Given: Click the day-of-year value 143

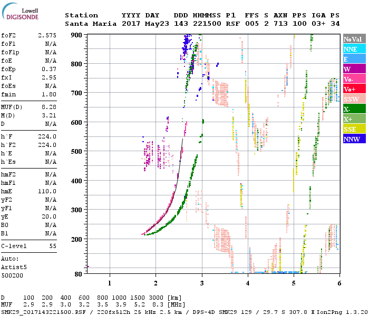Looking at the screenshot, I should (181, 24).
